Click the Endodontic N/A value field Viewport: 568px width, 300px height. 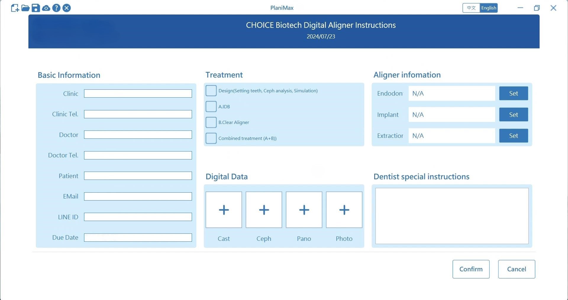[x=452, y=93]
